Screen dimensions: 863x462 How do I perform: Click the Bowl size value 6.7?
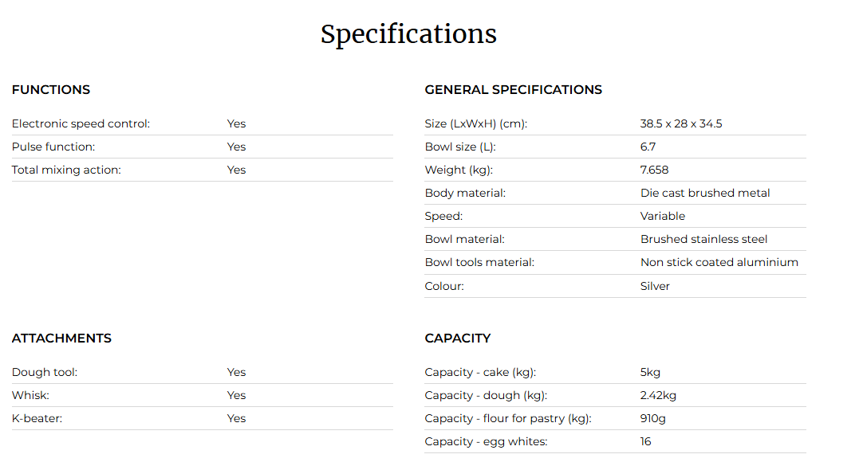[x=648, y=147]
